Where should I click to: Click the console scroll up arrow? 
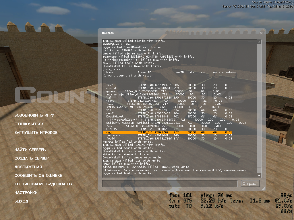coord(259,42)
